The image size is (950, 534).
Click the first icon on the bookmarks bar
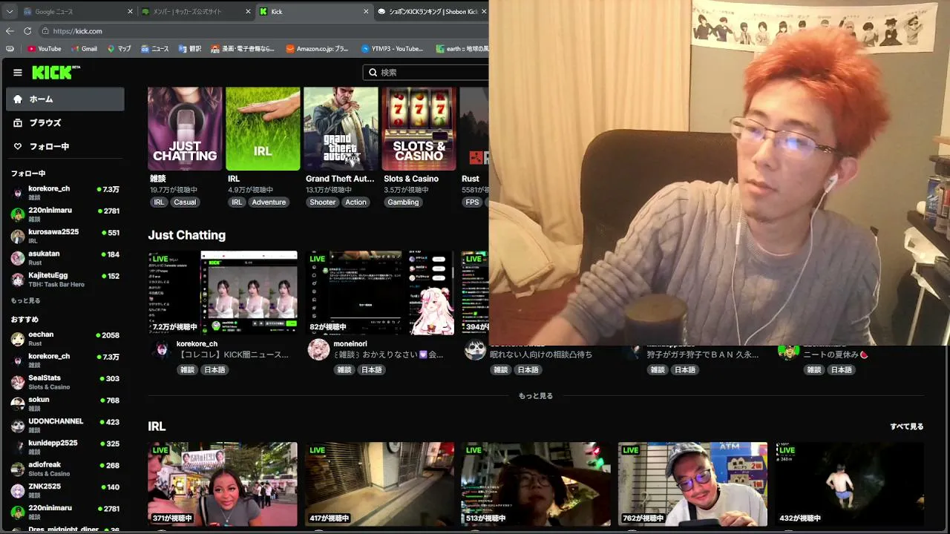pos(10,49)
